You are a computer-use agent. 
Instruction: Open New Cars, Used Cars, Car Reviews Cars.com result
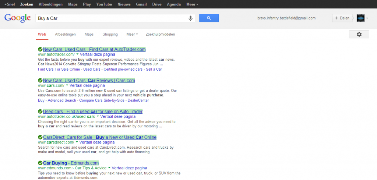point(89,80)
